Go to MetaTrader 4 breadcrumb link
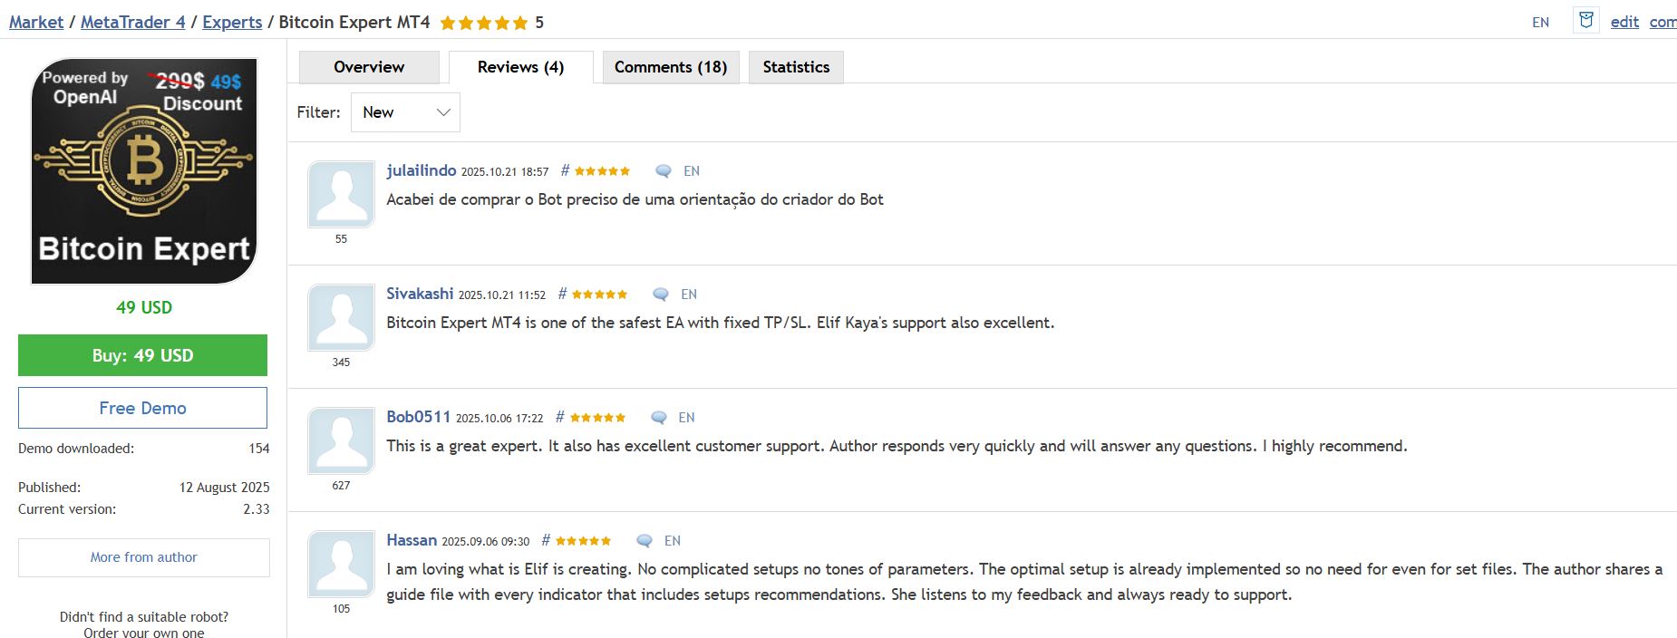 pos(132,22)
